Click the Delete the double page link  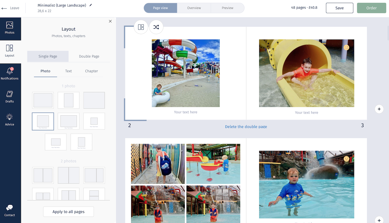coord(246,127)
